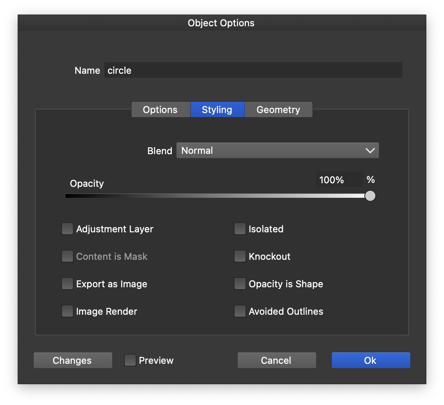Switch to the Options tab
The image size is (444, 405).
(160, 110)
